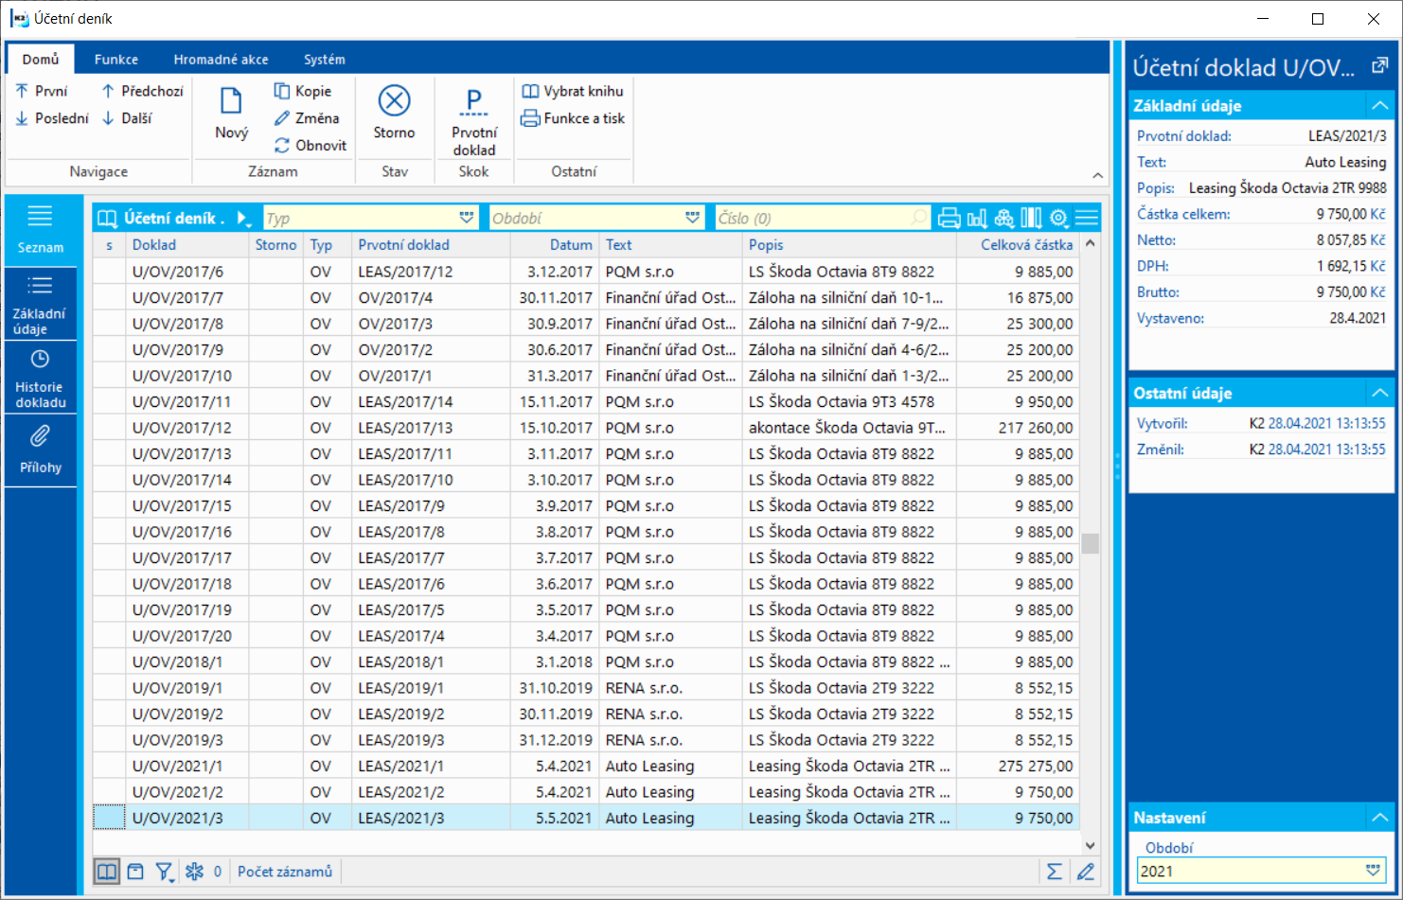Open the Typ filter dropdown
The image size is (1403, 900).
[467, 219]
